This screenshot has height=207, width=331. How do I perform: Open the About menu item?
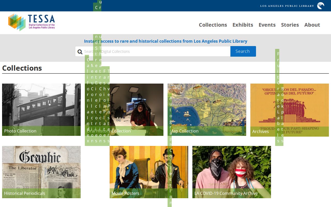[312, 25]
